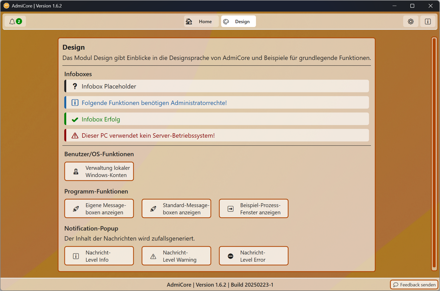Close the AdmiCore window

pos(430,6)
